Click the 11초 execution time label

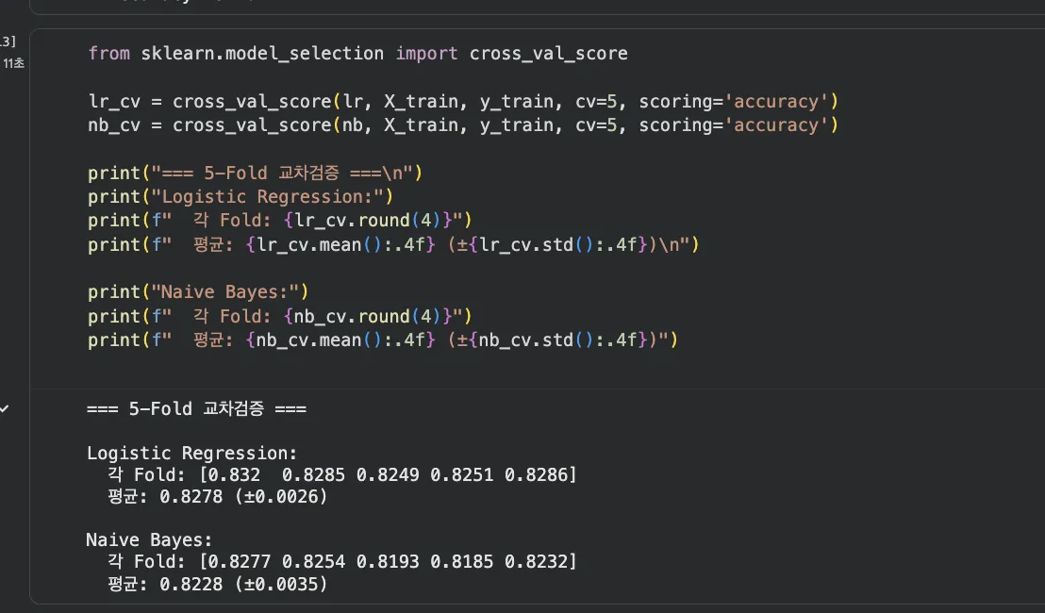(x=13, y=63)
